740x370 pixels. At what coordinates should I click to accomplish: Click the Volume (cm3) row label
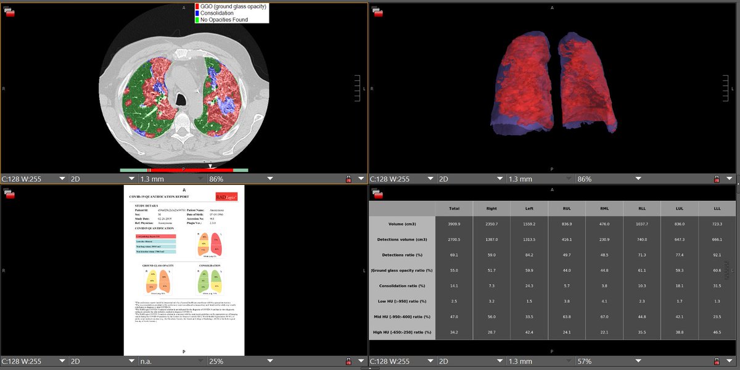tap(401, 224)
